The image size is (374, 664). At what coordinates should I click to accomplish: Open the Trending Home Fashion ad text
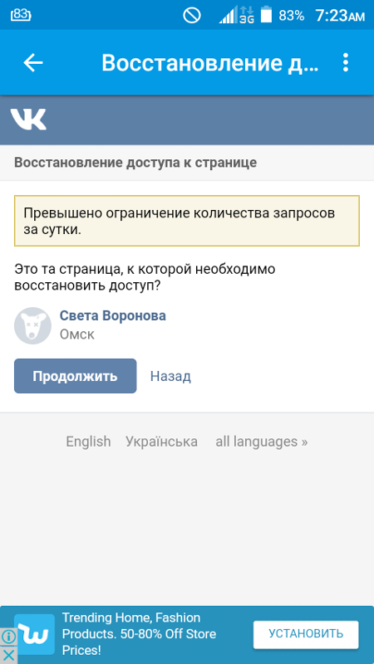[x=140, y=634]
